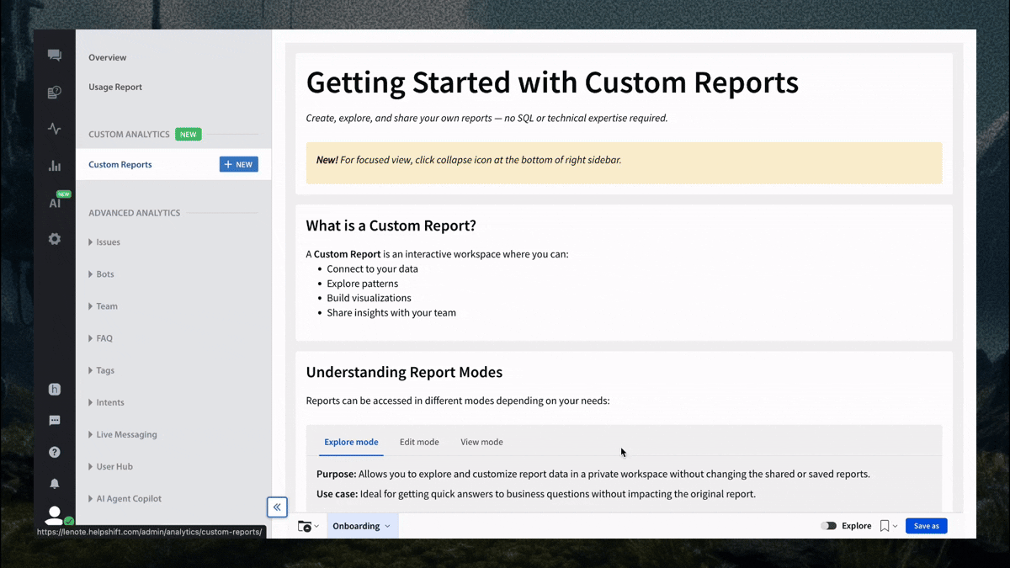Click the Save as button
The image size is (1010, 568).
point(927,526)
